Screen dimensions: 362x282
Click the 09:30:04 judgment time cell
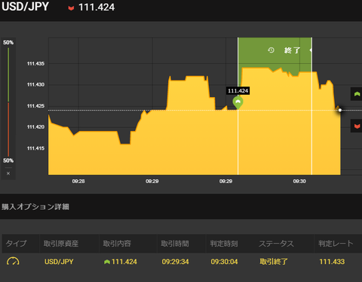click(224, 262)
